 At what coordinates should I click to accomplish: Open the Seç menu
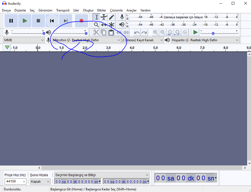click(x=32, y=10)
